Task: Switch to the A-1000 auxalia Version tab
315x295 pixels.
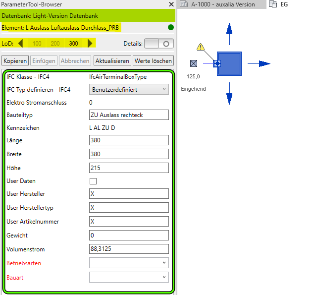Action: 223,4
